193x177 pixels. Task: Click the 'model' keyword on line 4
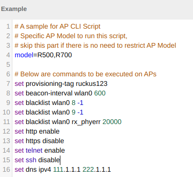pos(24,55)
